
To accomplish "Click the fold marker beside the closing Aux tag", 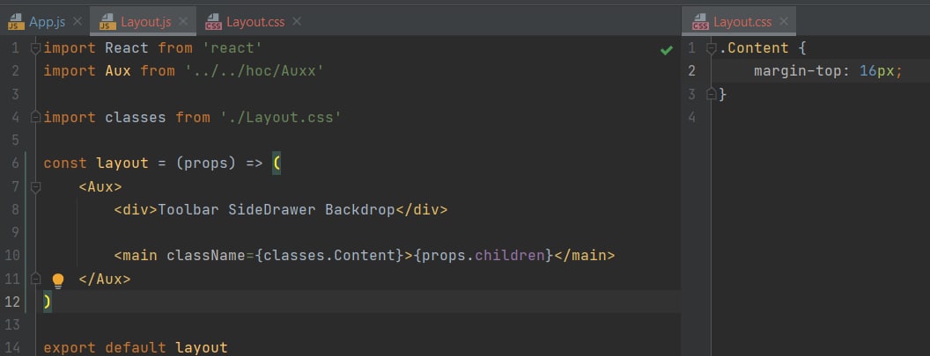I will 36,279.
